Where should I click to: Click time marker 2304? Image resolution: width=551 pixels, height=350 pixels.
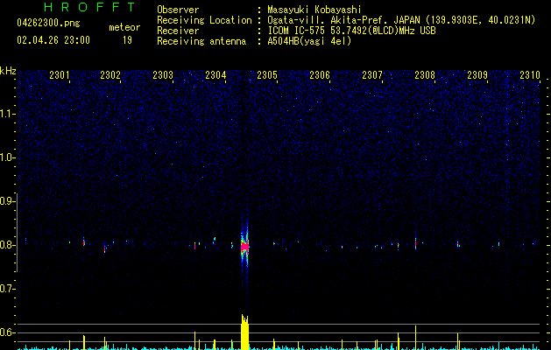tap(215, 75)
